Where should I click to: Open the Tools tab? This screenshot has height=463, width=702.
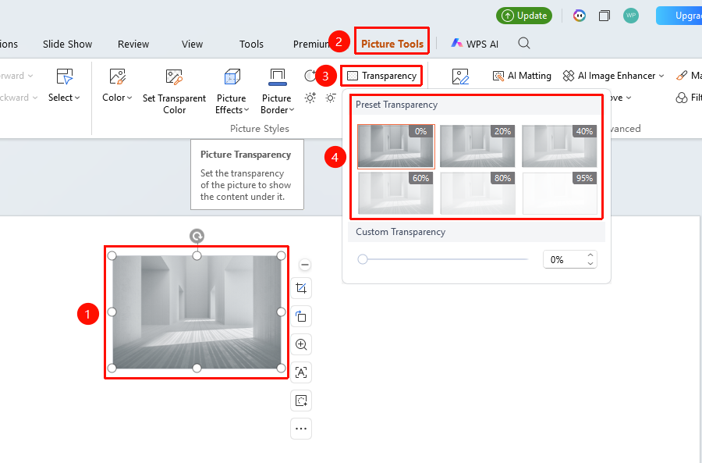point(251,44)
